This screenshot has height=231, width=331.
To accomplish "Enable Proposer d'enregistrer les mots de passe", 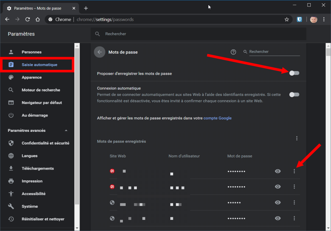I will click(294, 73).
